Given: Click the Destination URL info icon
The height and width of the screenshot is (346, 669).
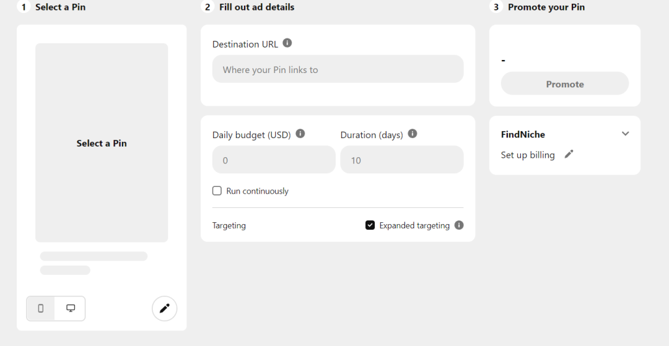Looking at the screenshot, I should click(x=287, y=43).
